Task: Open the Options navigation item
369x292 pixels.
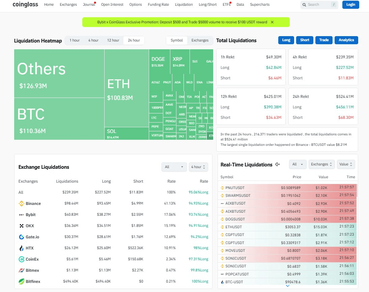Action: 136,4
